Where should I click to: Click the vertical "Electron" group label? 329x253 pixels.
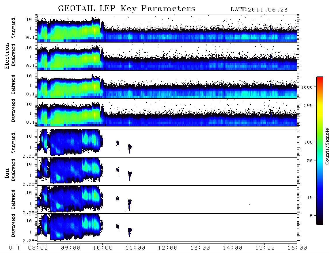[x=7, y=56]
